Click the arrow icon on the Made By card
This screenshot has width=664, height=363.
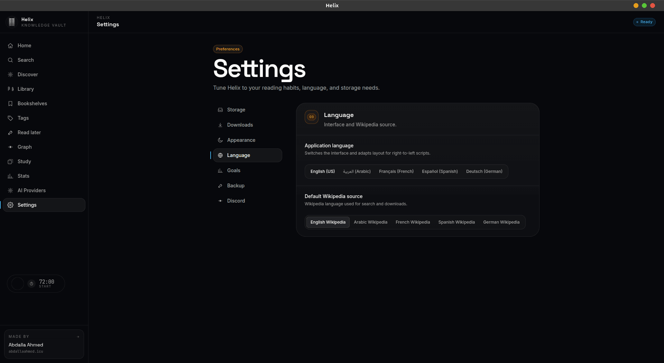coord(78,337)
